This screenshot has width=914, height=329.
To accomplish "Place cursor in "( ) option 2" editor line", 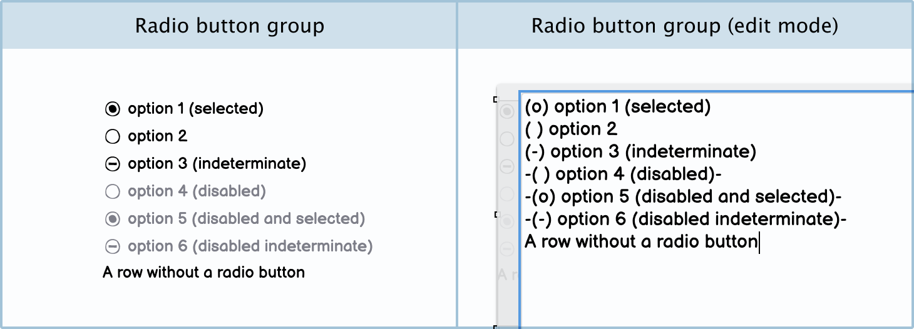I will 571,129.
